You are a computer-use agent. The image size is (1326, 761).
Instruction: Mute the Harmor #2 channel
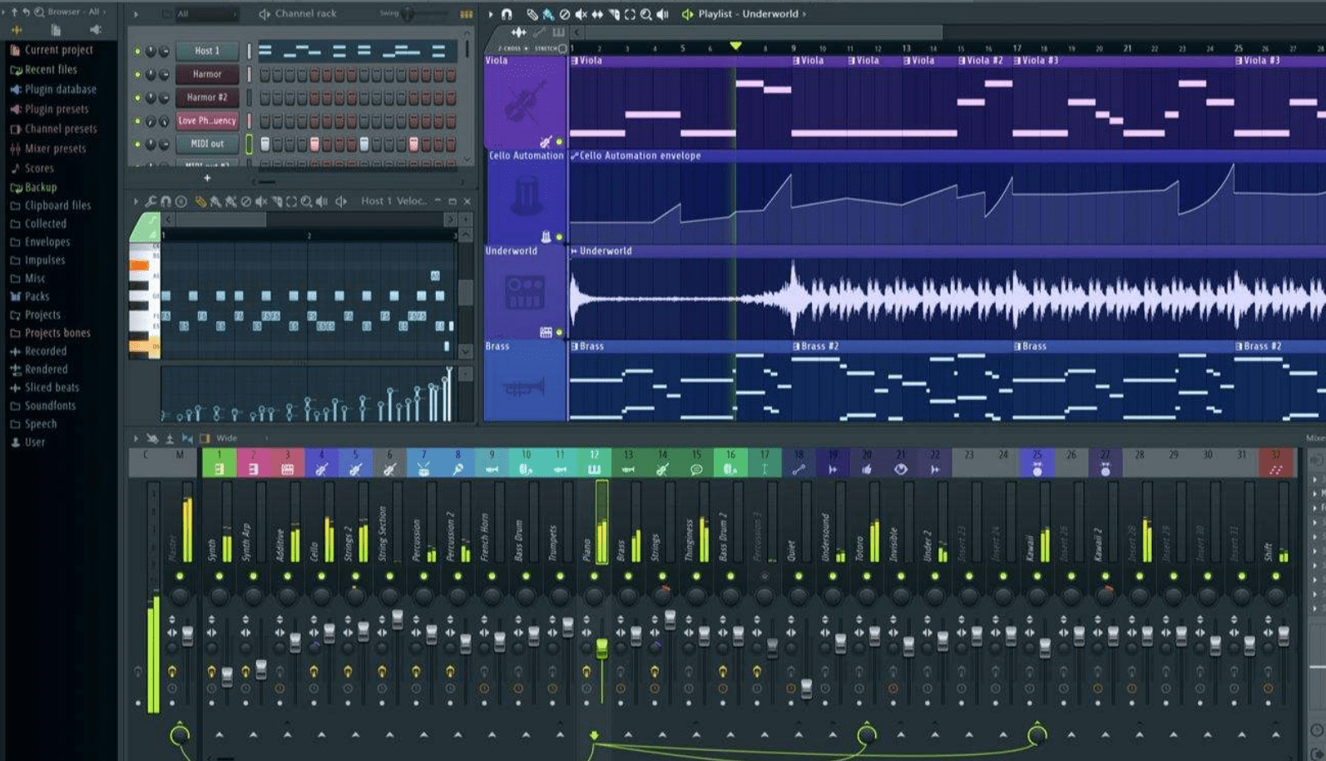click(x=137, y=97)
